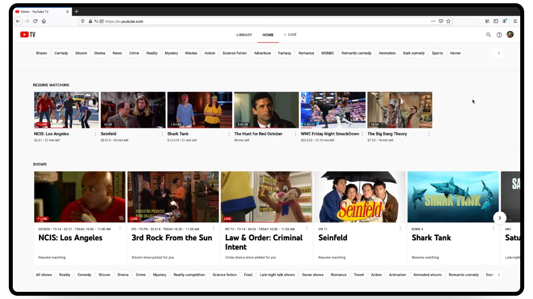This screenshot has height=299, width=533.
Task: Click the browser forward arrow
Action: 27,21
